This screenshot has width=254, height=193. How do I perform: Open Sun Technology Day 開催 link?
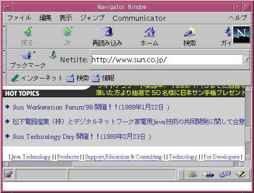pyautogui.click(x=82, y=136)
